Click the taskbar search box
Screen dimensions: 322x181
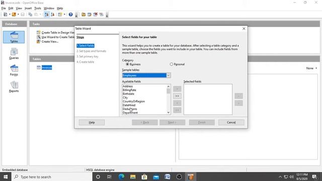[52, 176]
